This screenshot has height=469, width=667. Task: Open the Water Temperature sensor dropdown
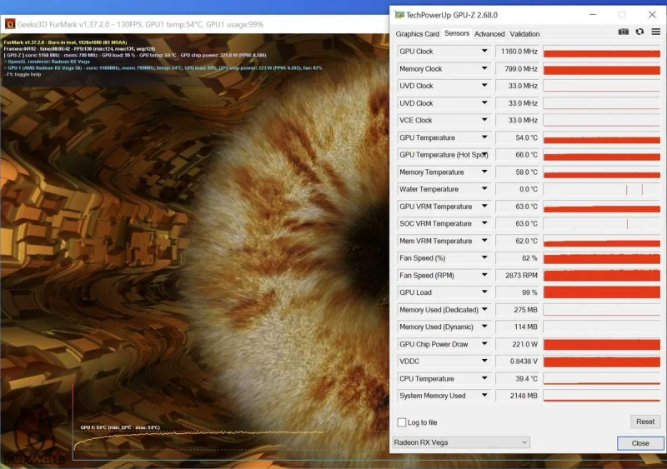[x=484, y=189]
